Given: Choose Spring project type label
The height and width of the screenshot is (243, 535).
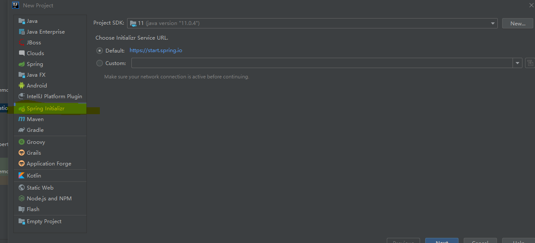Looking at the screenshot, I should tap(35, 64).
